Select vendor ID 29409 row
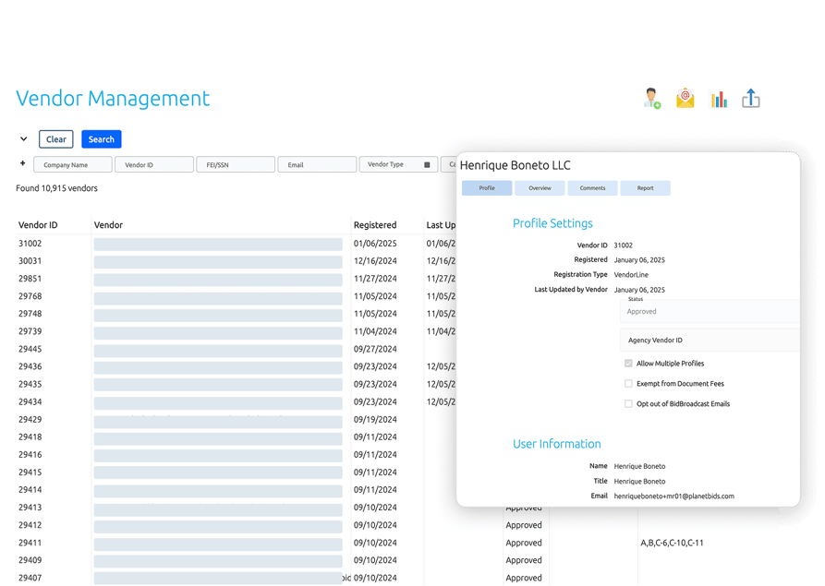This screenshot has width=825, height=586. click(x=30, y=560)
